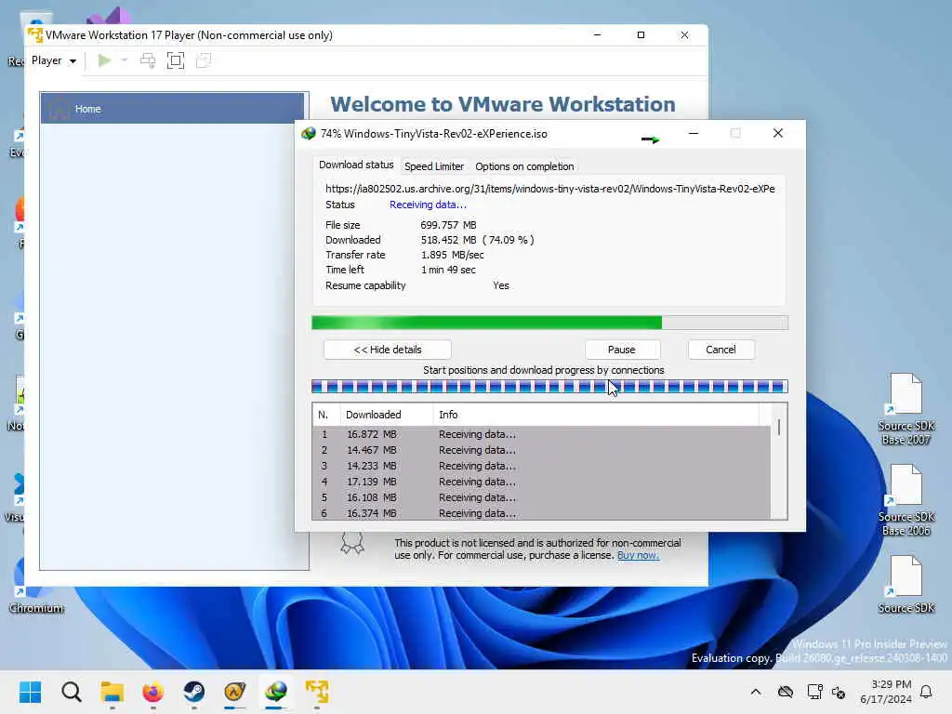Click the connections progress segment bar
The image size is (952, 714).
[x=549, y=387]
